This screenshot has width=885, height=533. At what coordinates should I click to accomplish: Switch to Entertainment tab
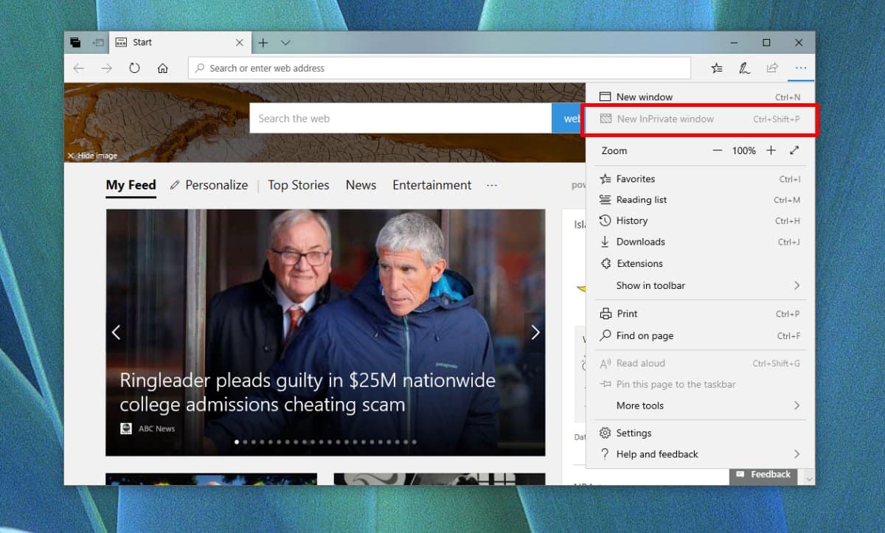coord(431,185)
